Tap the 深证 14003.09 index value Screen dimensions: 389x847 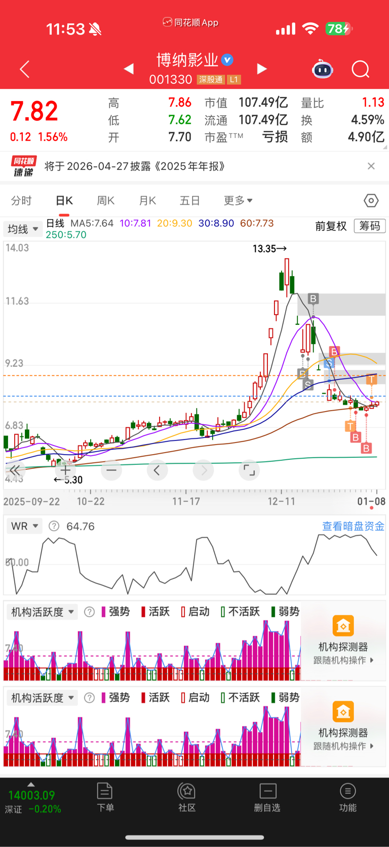[31, 795]
